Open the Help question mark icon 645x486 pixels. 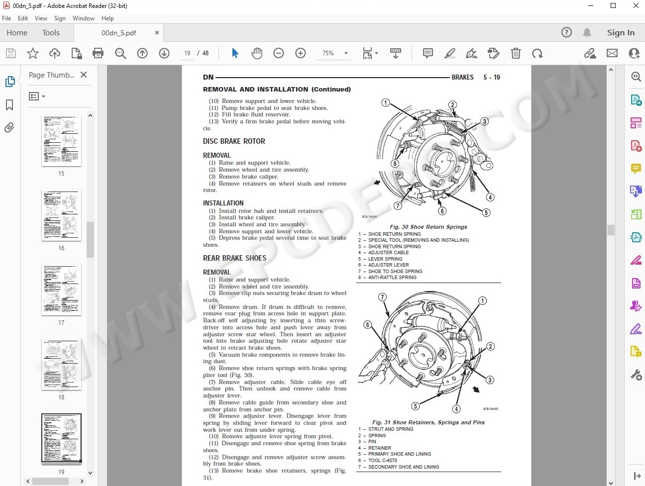pos(566,32)
